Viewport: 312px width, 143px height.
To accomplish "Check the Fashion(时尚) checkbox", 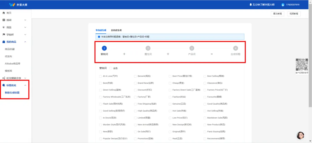I will tap(170, 97).
